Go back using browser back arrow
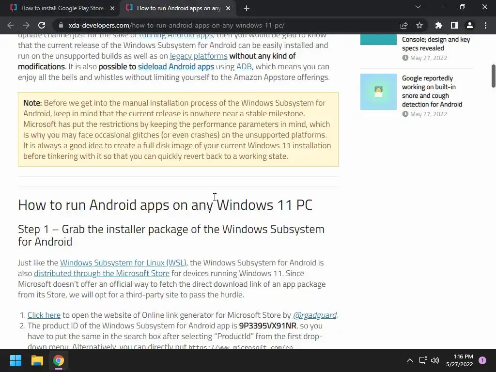The image size is (496, 372). (11, 25)
